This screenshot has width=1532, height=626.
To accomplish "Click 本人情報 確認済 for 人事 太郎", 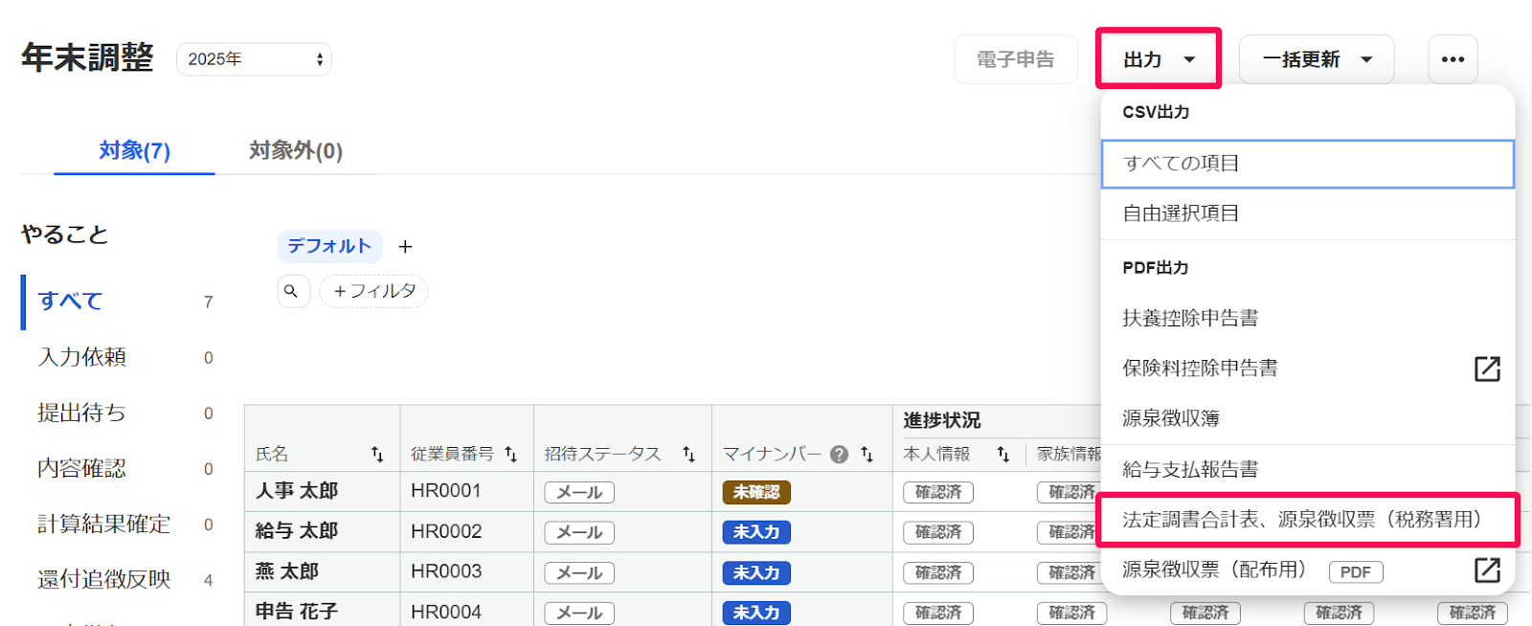I will (x=938, y=493).
